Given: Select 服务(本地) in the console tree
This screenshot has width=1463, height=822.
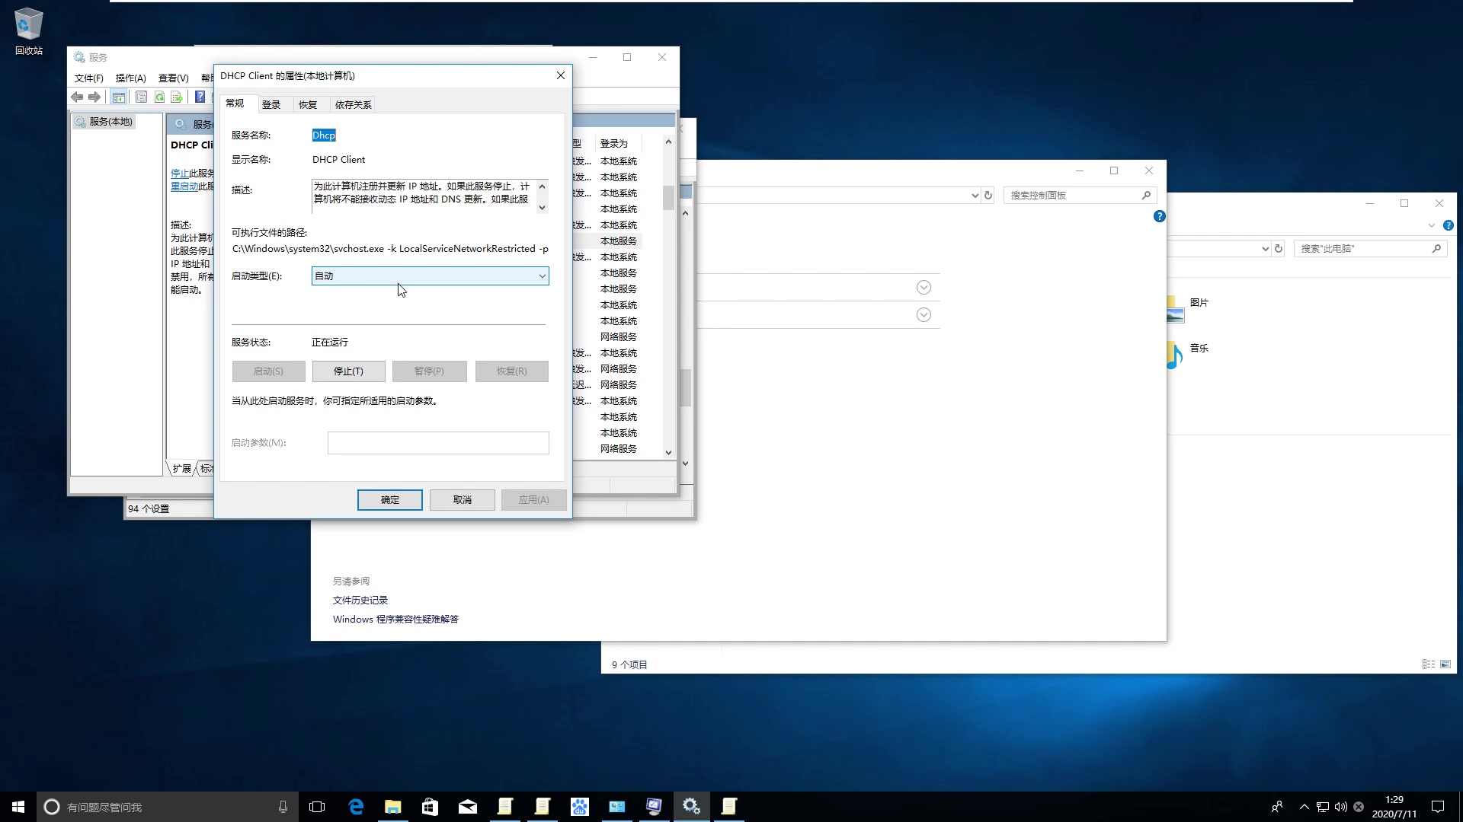Looking at the screenshot, I should tap(104, 122).
